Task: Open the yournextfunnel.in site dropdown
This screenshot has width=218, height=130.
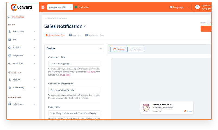Action: point(60,7)
